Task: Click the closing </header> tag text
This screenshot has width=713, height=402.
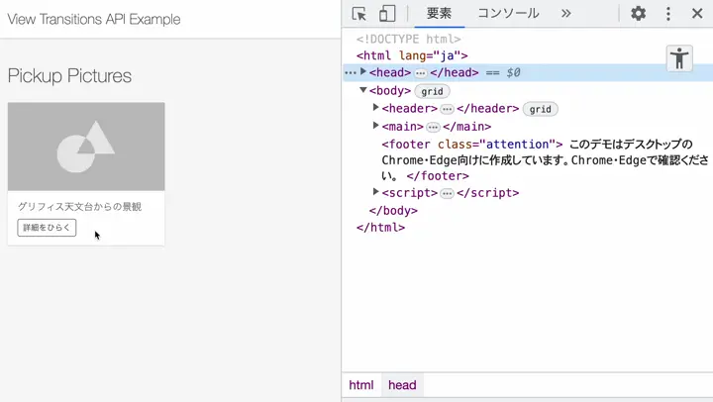Action: pos(487,109)
